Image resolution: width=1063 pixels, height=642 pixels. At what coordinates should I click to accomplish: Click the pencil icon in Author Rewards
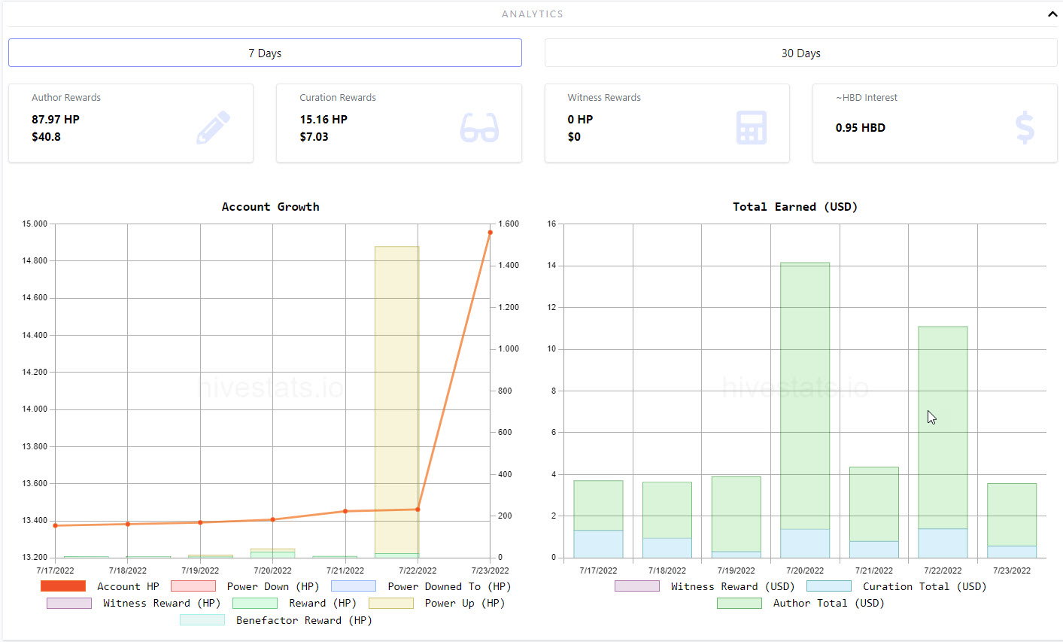(x=213, y=127)
